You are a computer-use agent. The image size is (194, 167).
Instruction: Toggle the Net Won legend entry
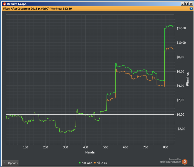[x=85, y=163]
